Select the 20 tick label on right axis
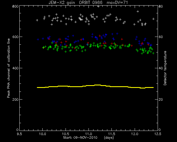The height and width of the screenshot is (142, 177). click(161, 99)
